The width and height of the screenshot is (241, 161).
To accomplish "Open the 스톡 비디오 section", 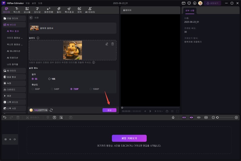I will 14,102.
